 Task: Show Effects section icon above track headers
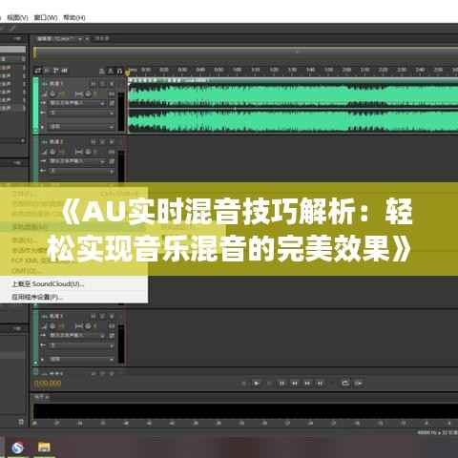(47, 71)
